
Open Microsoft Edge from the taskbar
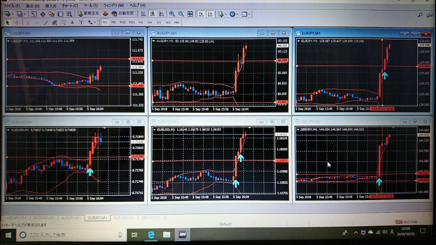(151, 234)
